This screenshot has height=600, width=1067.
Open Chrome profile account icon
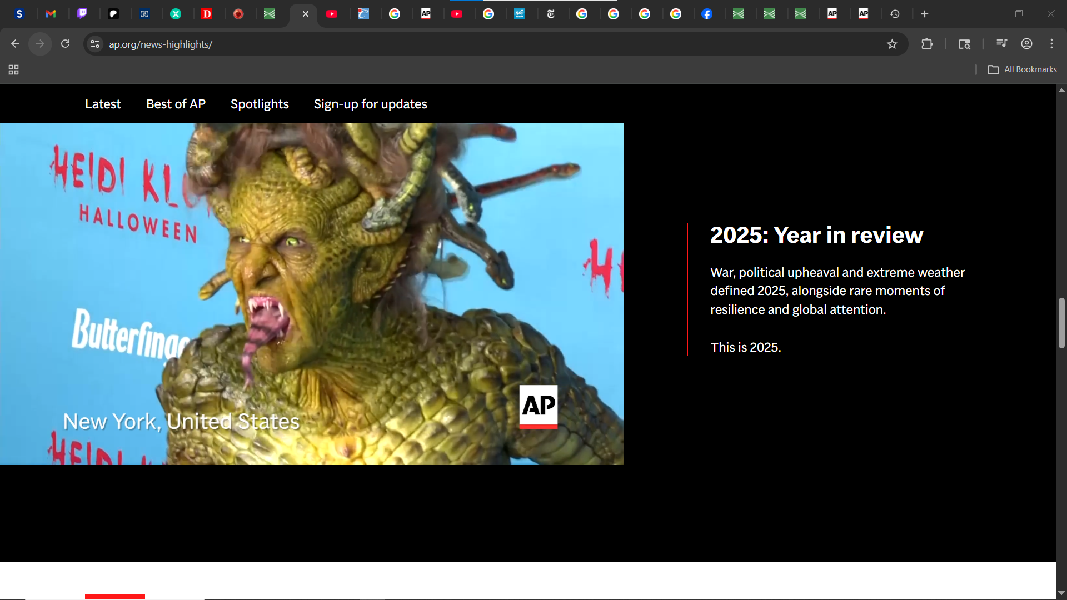click(1026, 44)
